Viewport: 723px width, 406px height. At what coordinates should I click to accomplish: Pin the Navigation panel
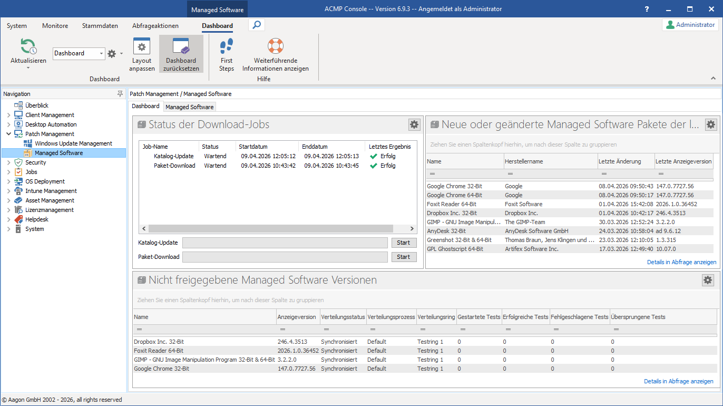tap(120, 94)
